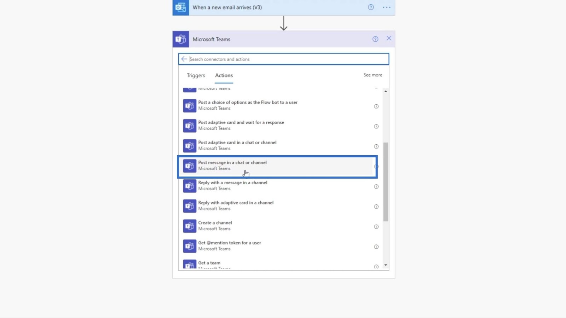Show info for Reply with adaptive card
The image size is (566, 318).
376,207
